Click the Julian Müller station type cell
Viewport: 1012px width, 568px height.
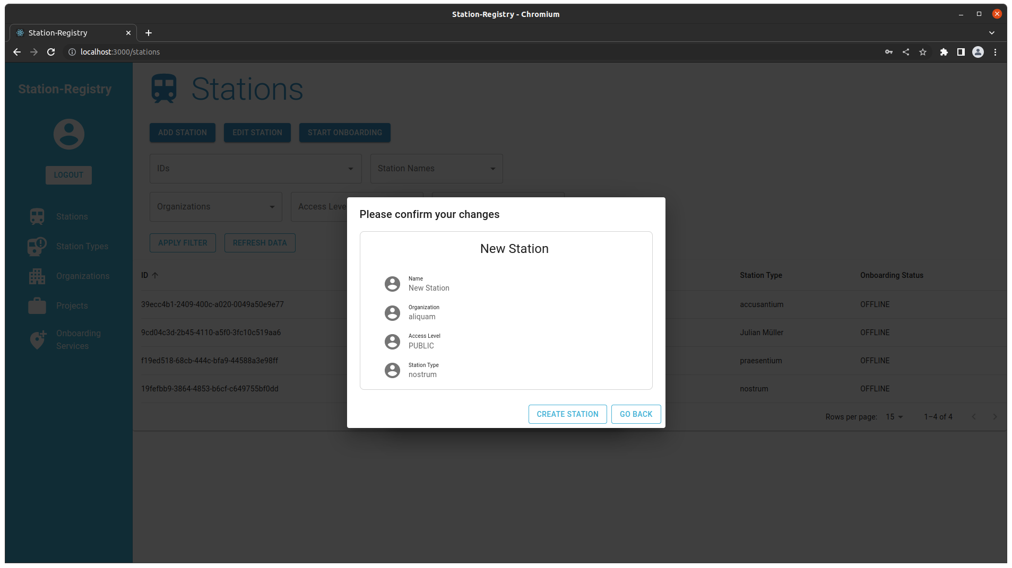click(x=762, y=333)
